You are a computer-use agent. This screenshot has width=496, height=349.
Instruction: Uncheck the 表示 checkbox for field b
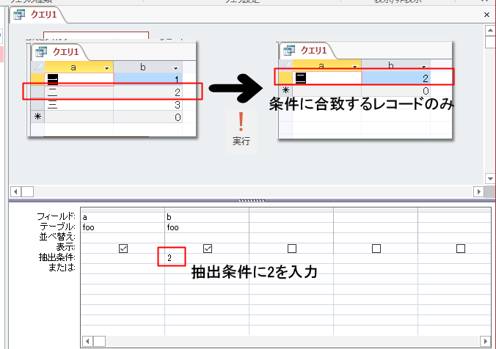click(x=208, y=249)
